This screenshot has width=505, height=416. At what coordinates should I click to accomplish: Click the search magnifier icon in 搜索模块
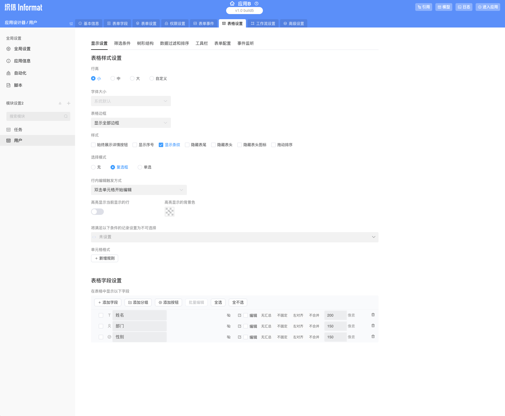pos(66,116)
